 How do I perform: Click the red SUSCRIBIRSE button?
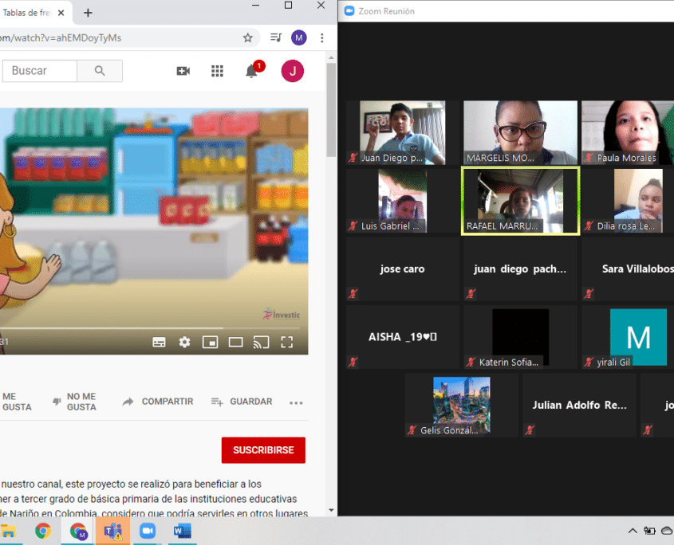tap(263, 450)
